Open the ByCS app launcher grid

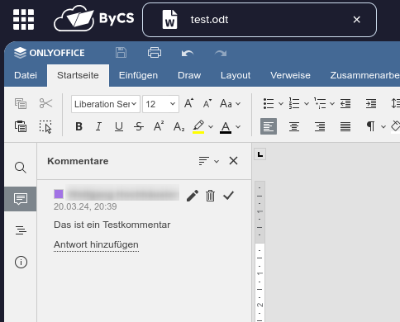(23, 20)
